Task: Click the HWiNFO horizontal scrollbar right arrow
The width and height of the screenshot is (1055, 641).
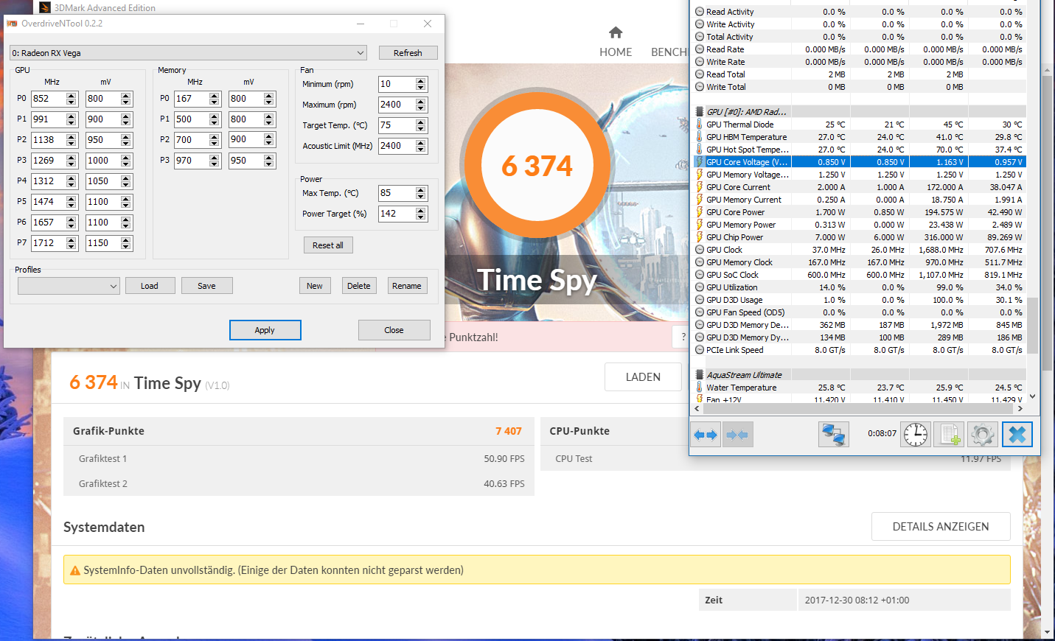Action: coord(1020,408)
